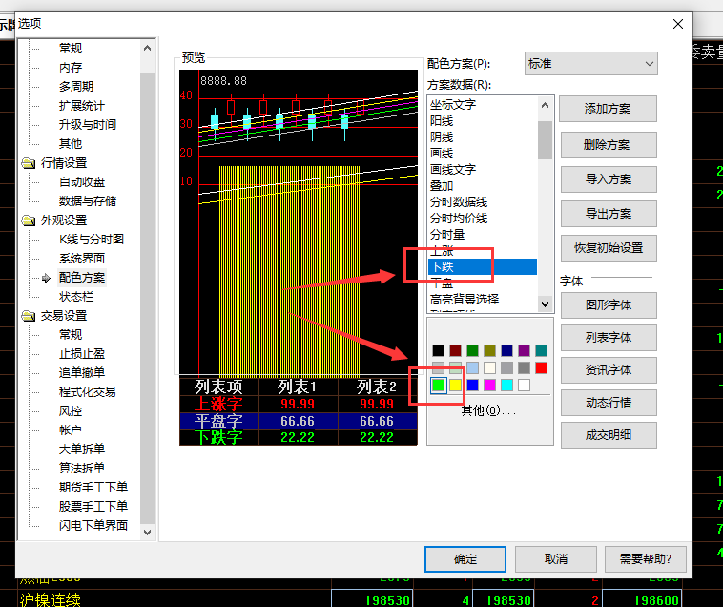Image resolution: width=723 pixels, height=607 pixels.
Task: Click the 外观设置 folder icon
Action: point(29,220)
